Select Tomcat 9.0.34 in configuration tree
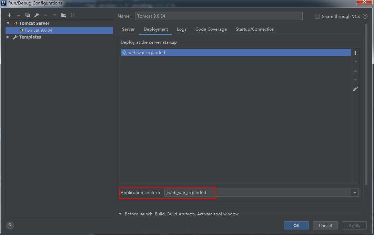 tap(59, 30)
